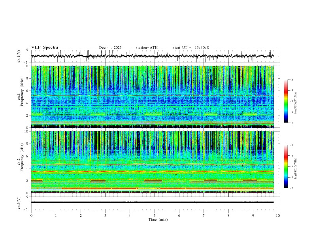Click the 'station=ATH' label
This screenshot has height=242, width=313.
pos(147,47)
